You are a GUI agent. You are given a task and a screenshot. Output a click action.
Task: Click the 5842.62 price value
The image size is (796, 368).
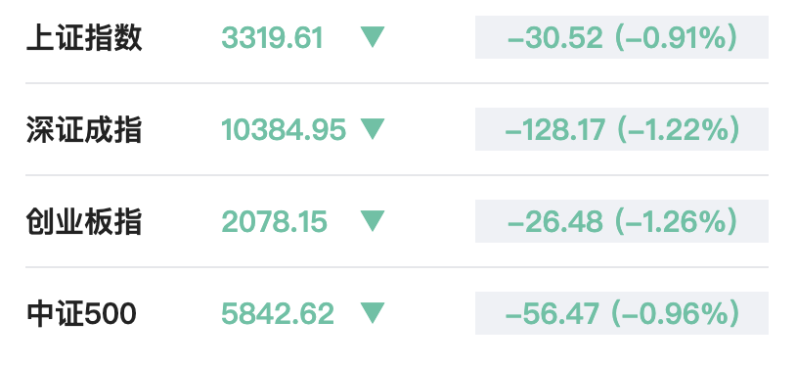click(x=278, y=313)
